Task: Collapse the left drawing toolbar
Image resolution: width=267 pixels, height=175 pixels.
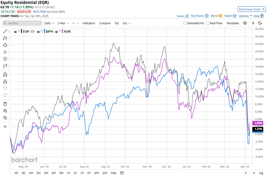Action: 5,127
